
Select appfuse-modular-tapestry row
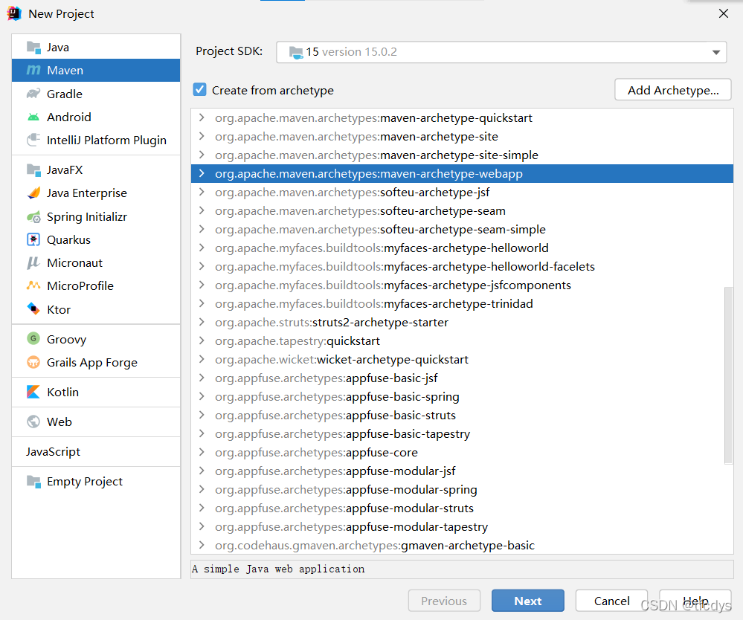(x=462, y=526)
